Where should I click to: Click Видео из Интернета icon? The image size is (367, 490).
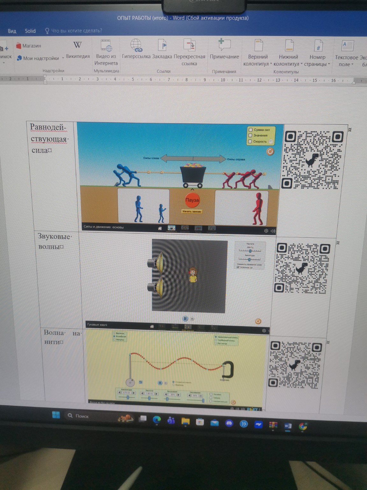pos(106,46)
